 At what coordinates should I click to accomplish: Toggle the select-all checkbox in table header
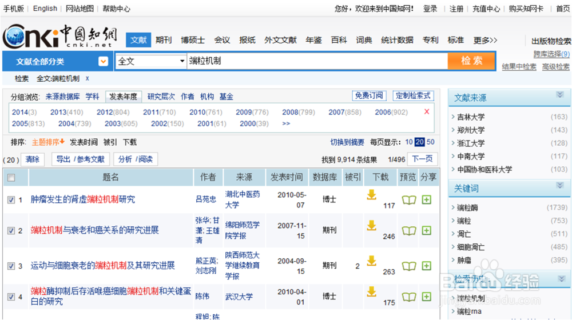coord(11,178)
